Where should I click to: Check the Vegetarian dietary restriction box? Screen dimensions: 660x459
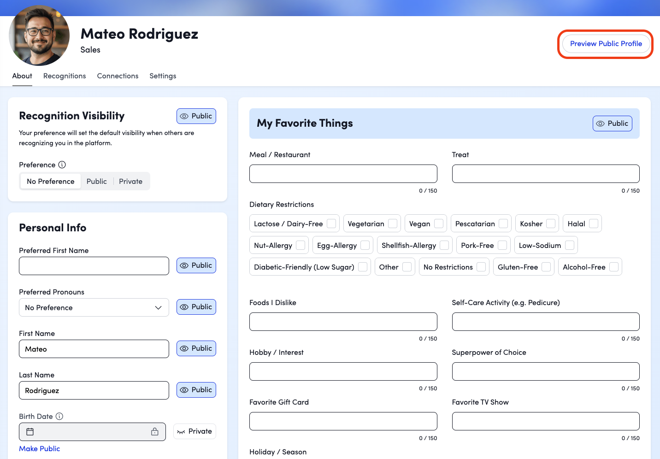pos(393,224)
